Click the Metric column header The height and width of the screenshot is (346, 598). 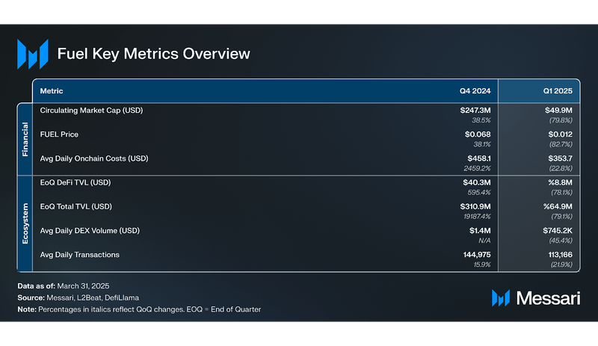click(52, 90)
